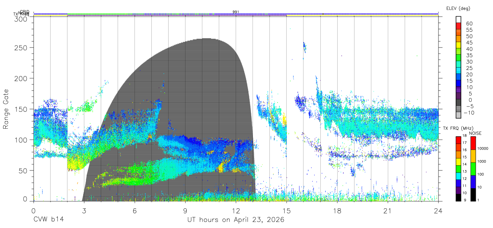This screenshot has width=493, height=228.
Task: Pick the blue swatch between TX FRQ 11 and 12
Action: (458, 183)
